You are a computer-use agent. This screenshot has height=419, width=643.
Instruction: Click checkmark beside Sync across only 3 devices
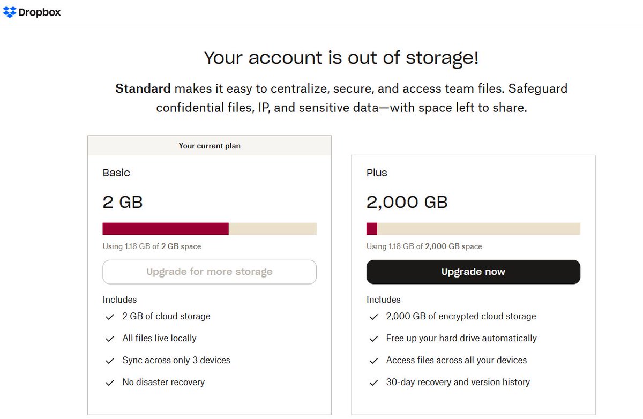(x=110, y=361)
